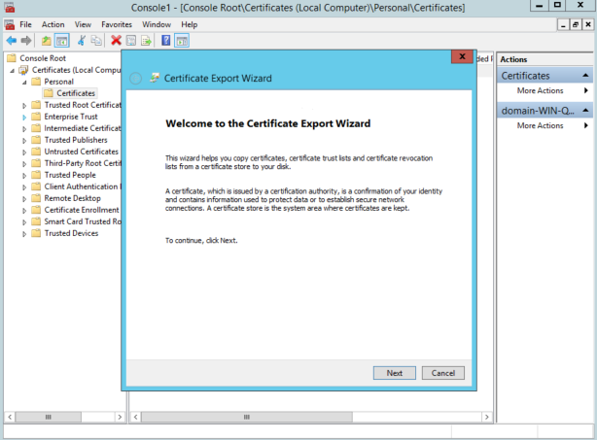This screenshot has height=440, width=597.
Task: Click tree pane horizontal scrollbar thumb
Action: pyautogui.click(x=49, y=417)
